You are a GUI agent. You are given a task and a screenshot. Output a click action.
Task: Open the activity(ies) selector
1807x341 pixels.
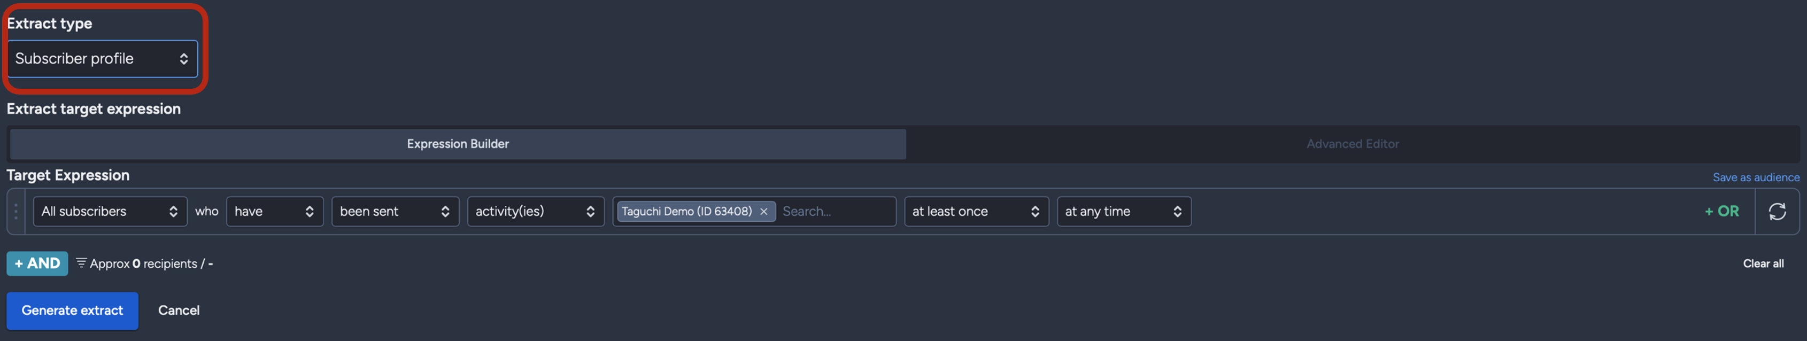535,211
